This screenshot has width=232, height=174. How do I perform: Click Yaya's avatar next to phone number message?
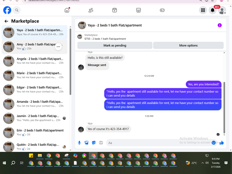(x=81, y=130)
